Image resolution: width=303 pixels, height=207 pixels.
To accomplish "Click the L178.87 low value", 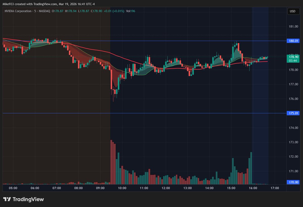I will tap(84, 11).
